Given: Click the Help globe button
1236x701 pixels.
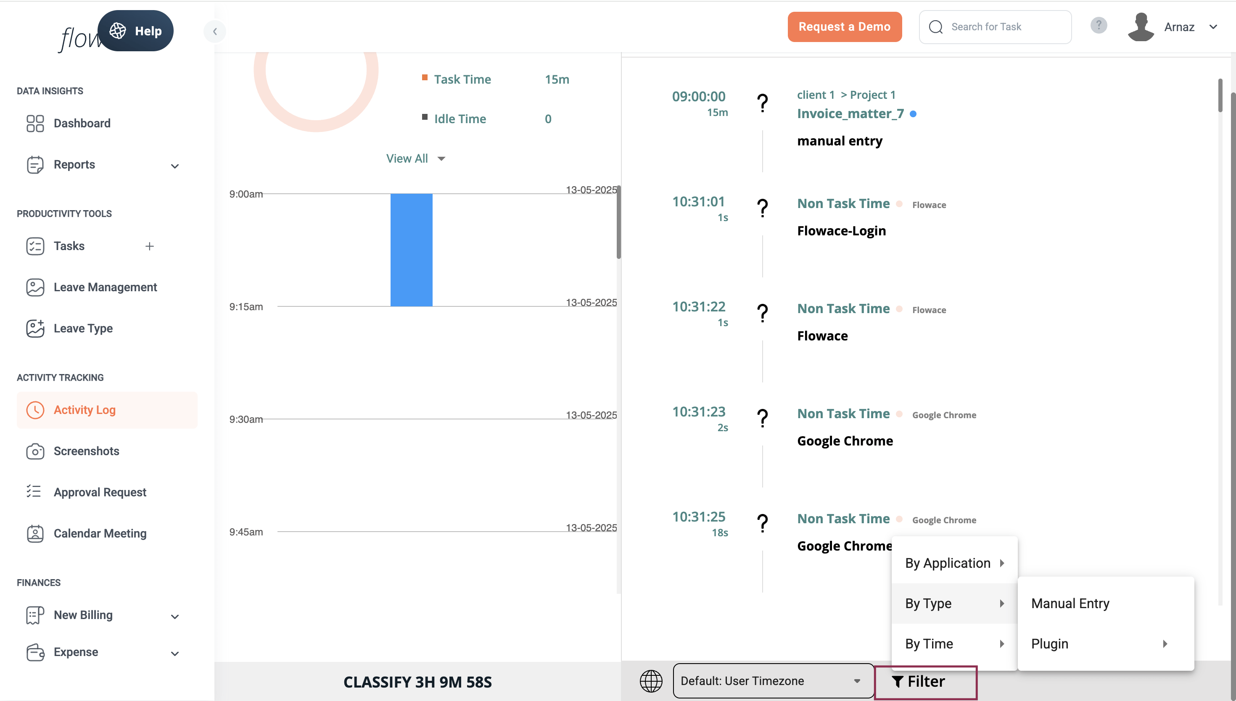Looking at the screenshot, I should (135, 31).
